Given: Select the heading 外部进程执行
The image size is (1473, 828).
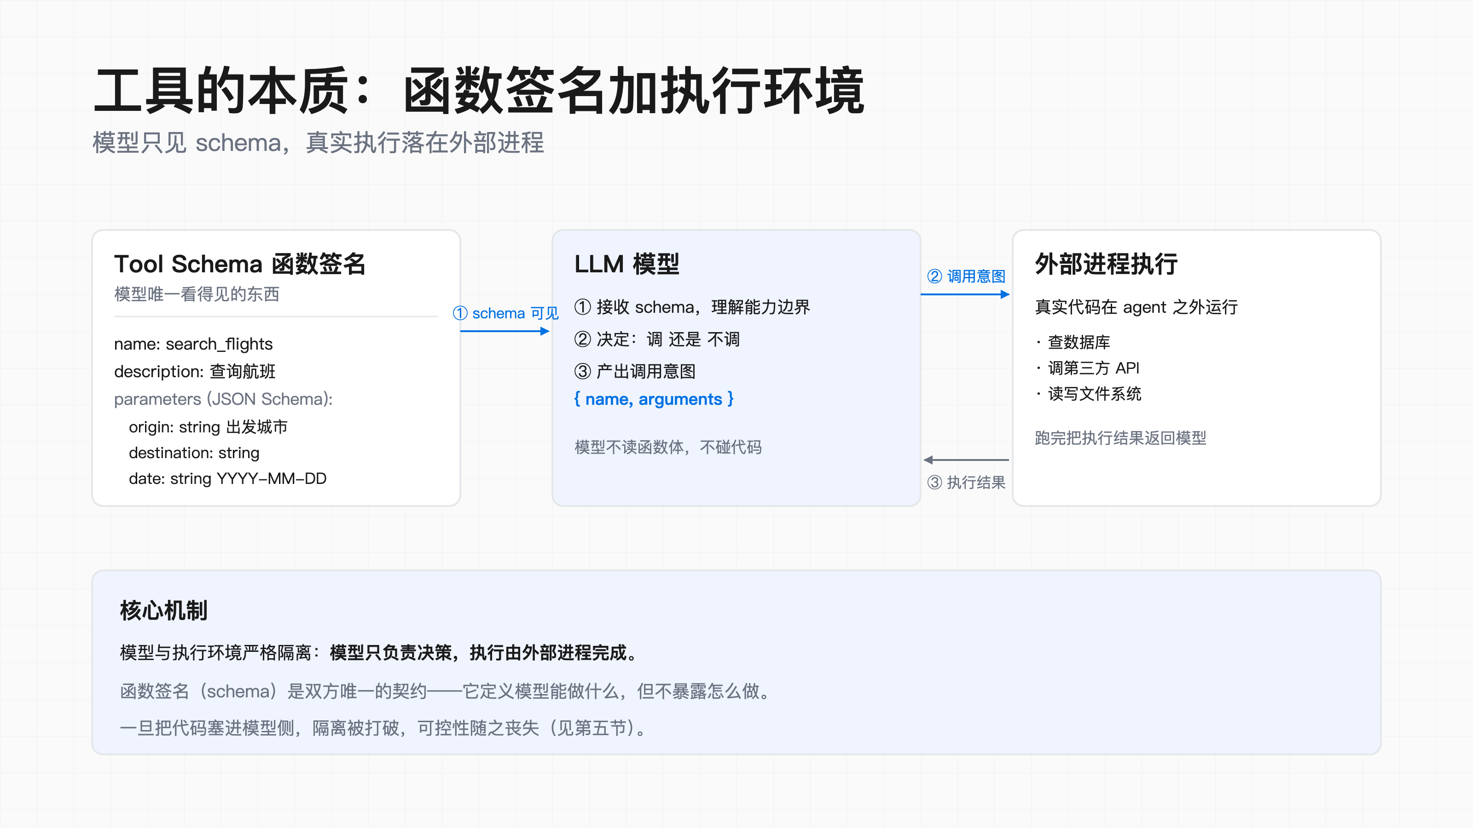Looking at the screenshot, I should [1106, 264].
